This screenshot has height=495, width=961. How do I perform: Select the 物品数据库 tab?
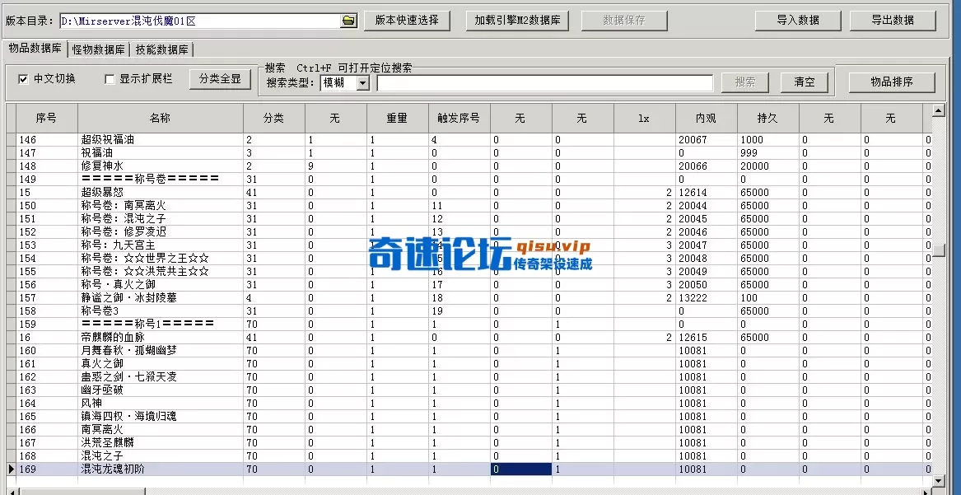(31, 49)
